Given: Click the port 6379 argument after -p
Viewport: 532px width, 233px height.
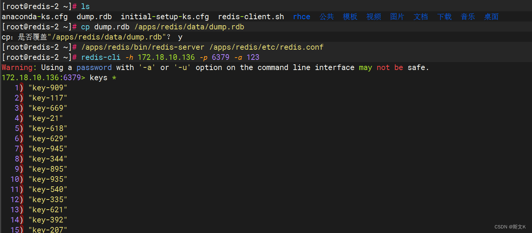Looking at the screenshot, I should coord(220,57).
